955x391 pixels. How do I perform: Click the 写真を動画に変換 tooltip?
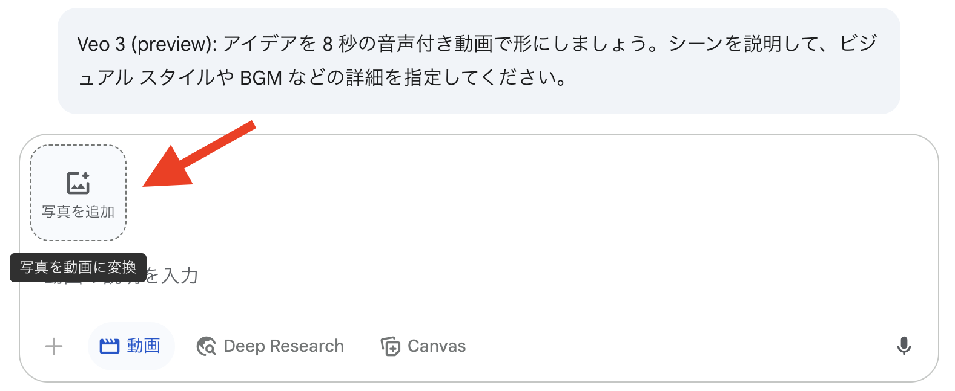click(x=78, y=266)
